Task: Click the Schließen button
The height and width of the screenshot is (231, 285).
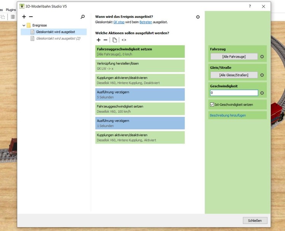Action: click(x=255, y=220)
